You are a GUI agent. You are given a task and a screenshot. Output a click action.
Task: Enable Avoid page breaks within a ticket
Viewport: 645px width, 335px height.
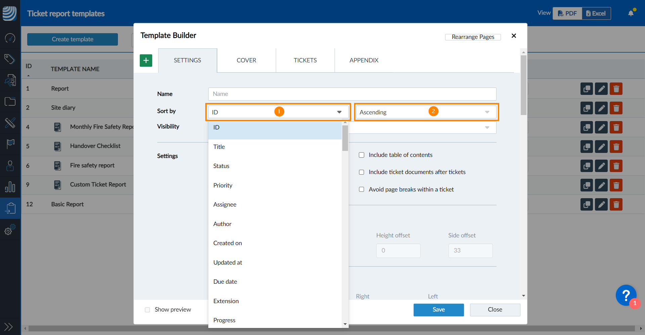coord(361,189)
